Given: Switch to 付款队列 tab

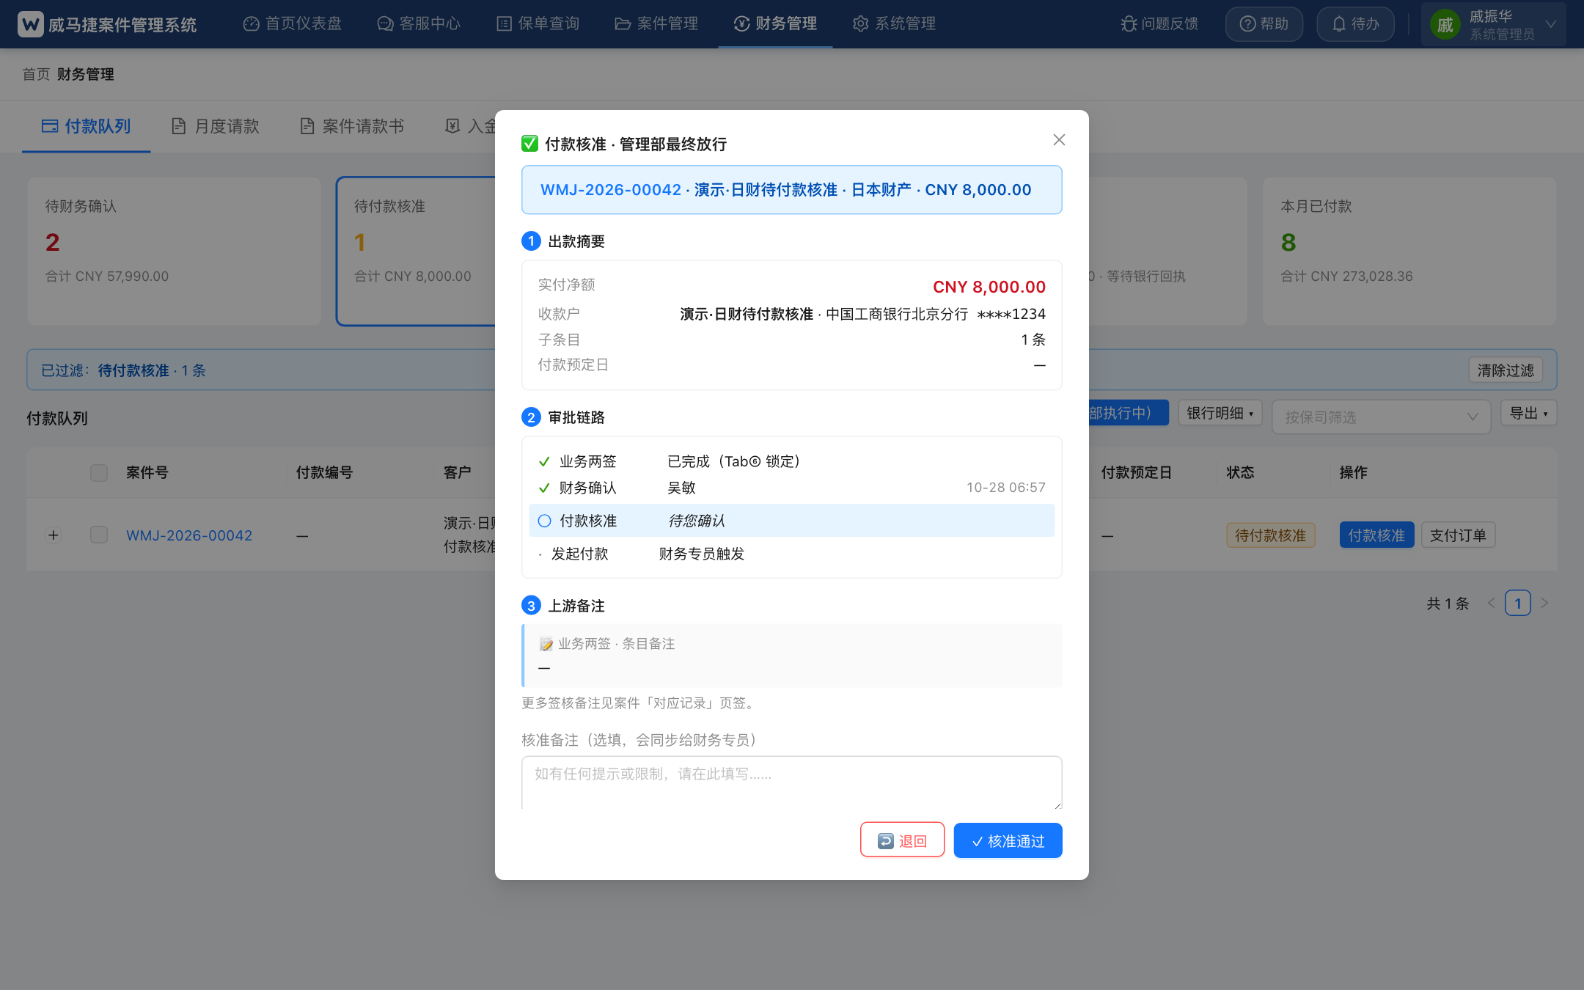Looking at the screenshot, I should (x=87, y=126).
